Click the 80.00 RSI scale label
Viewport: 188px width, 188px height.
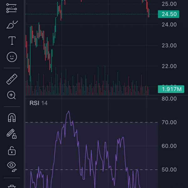point(169,99)
